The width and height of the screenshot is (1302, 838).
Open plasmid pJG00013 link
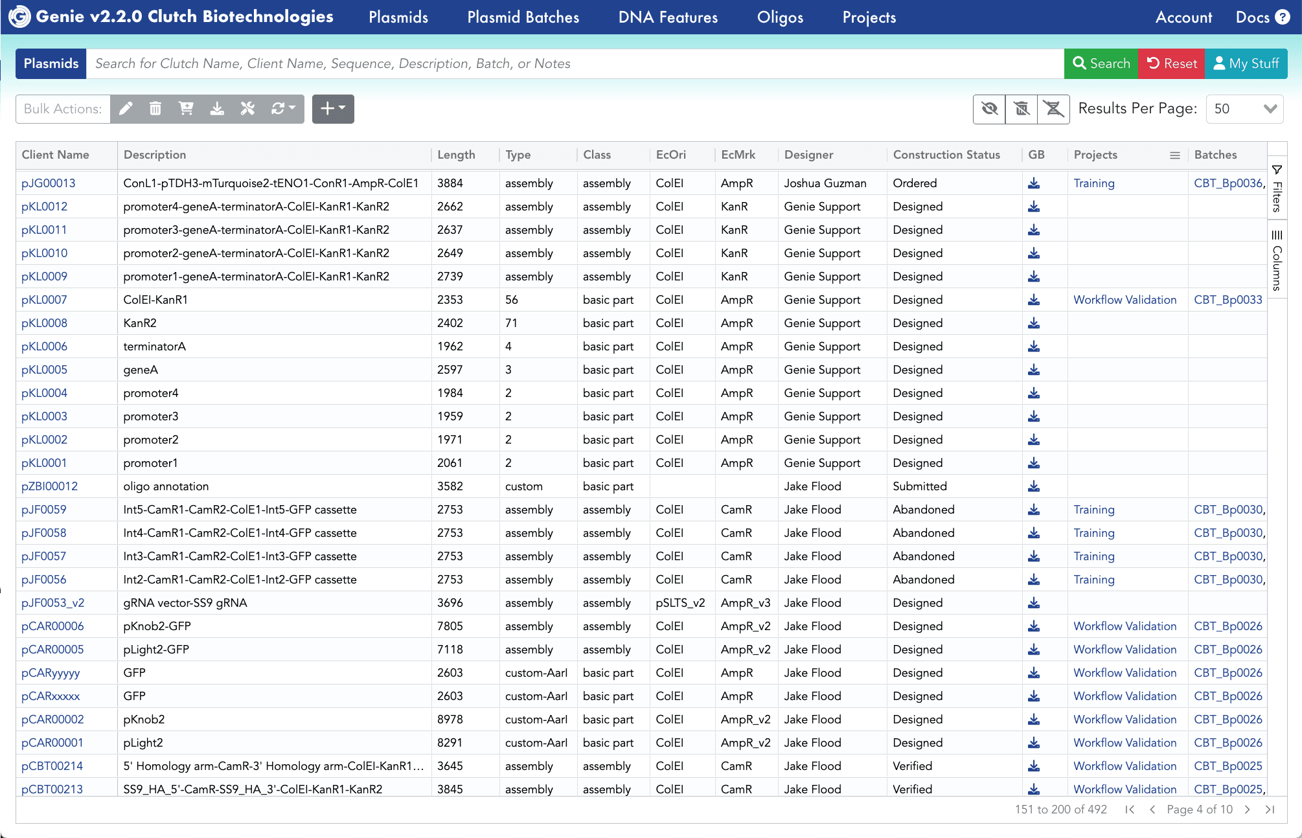point(49,183)
